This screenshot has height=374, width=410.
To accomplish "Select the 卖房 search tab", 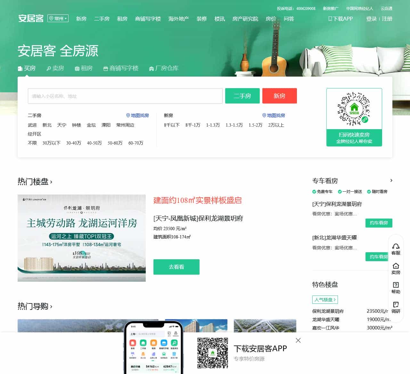I will point(55,68).
